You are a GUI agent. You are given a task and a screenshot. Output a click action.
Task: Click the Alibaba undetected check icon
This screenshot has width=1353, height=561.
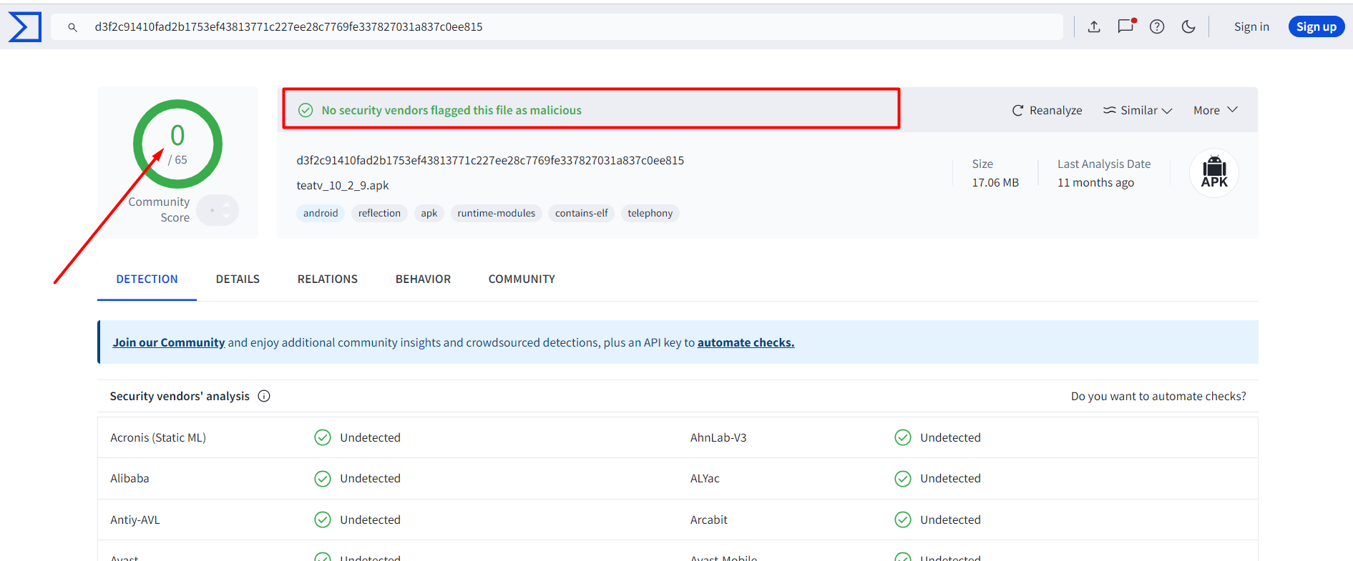coord(323,479)
